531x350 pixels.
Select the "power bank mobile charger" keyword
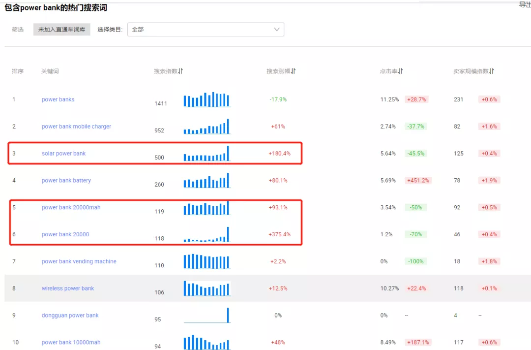[x=76, y=126]
